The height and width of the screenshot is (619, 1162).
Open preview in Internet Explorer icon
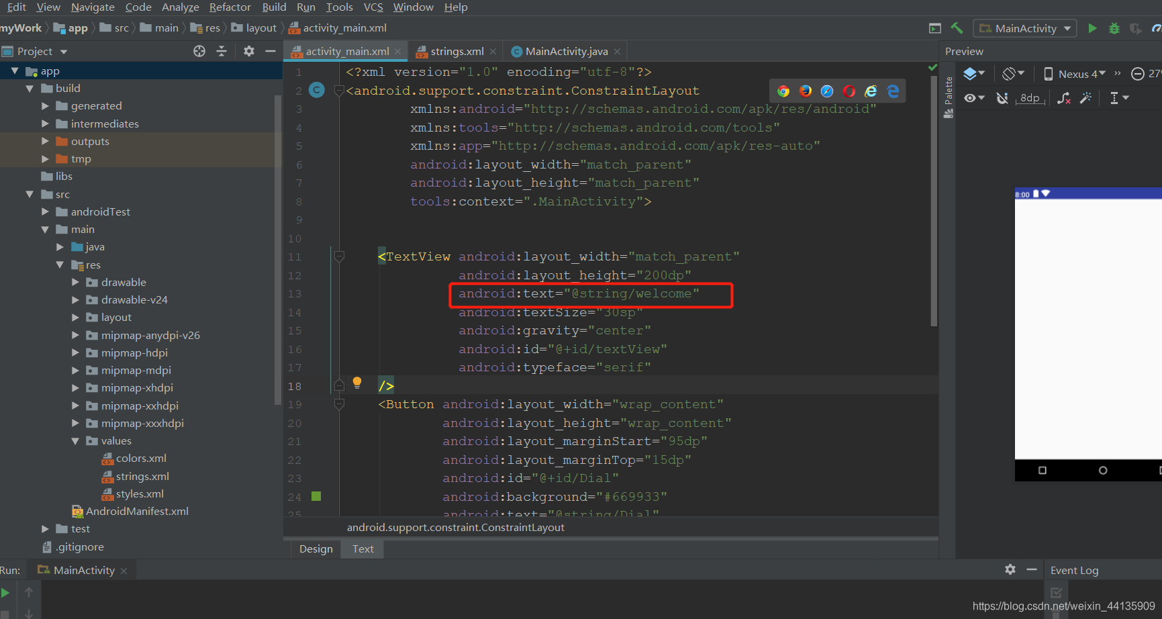pyautogui.click(x=871, y=91)
